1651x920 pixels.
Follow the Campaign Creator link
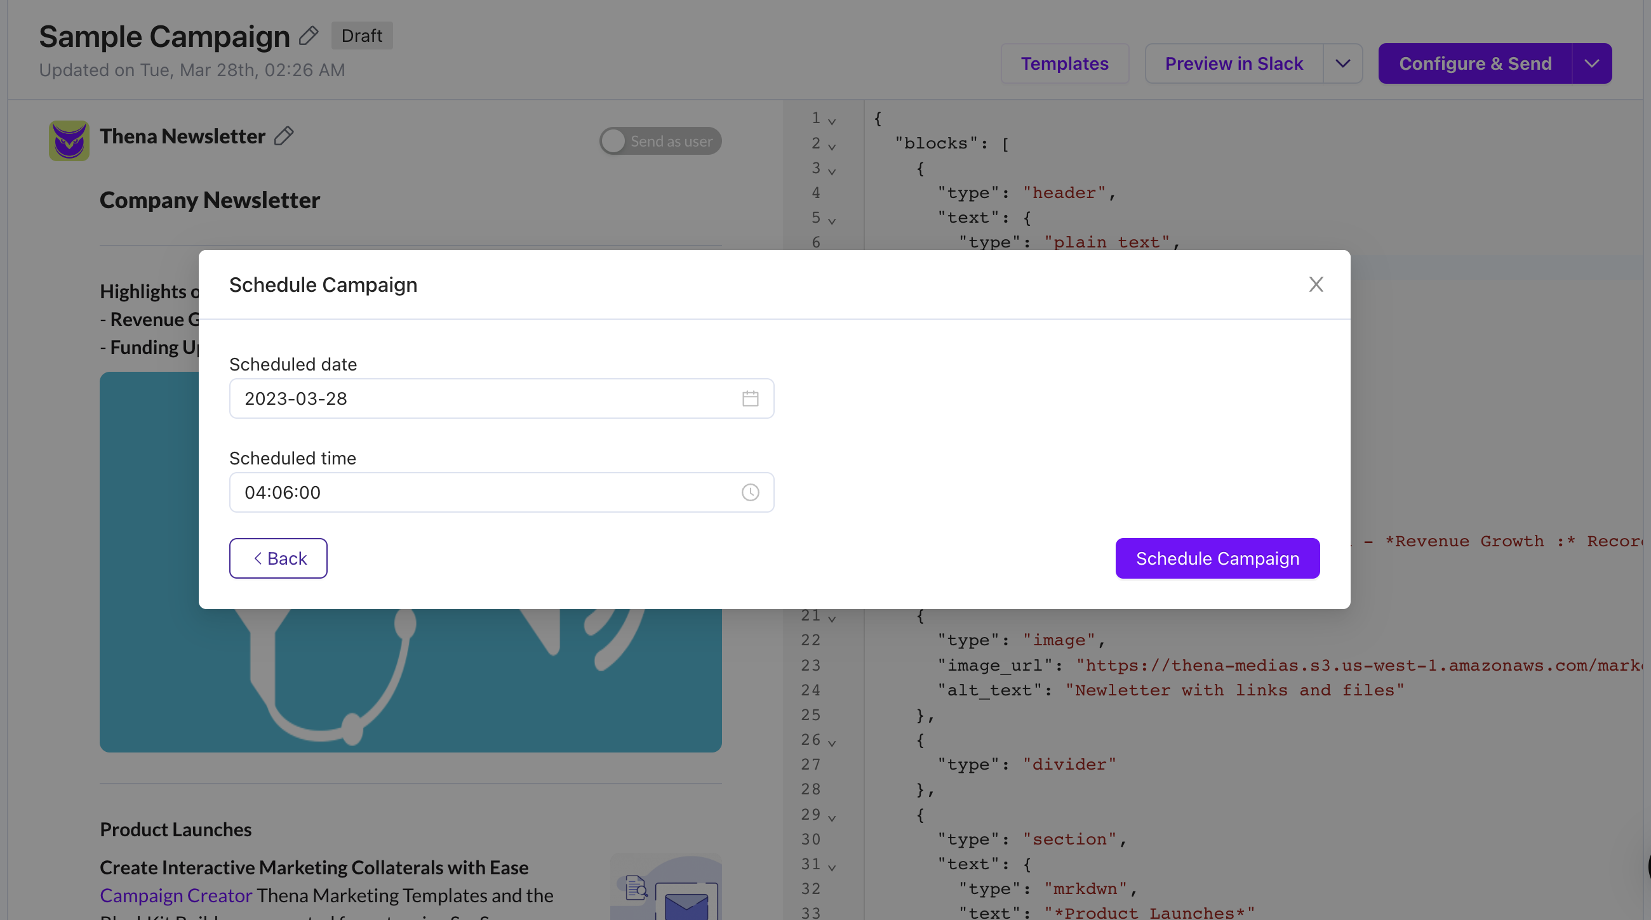click(x=176, y=895)
